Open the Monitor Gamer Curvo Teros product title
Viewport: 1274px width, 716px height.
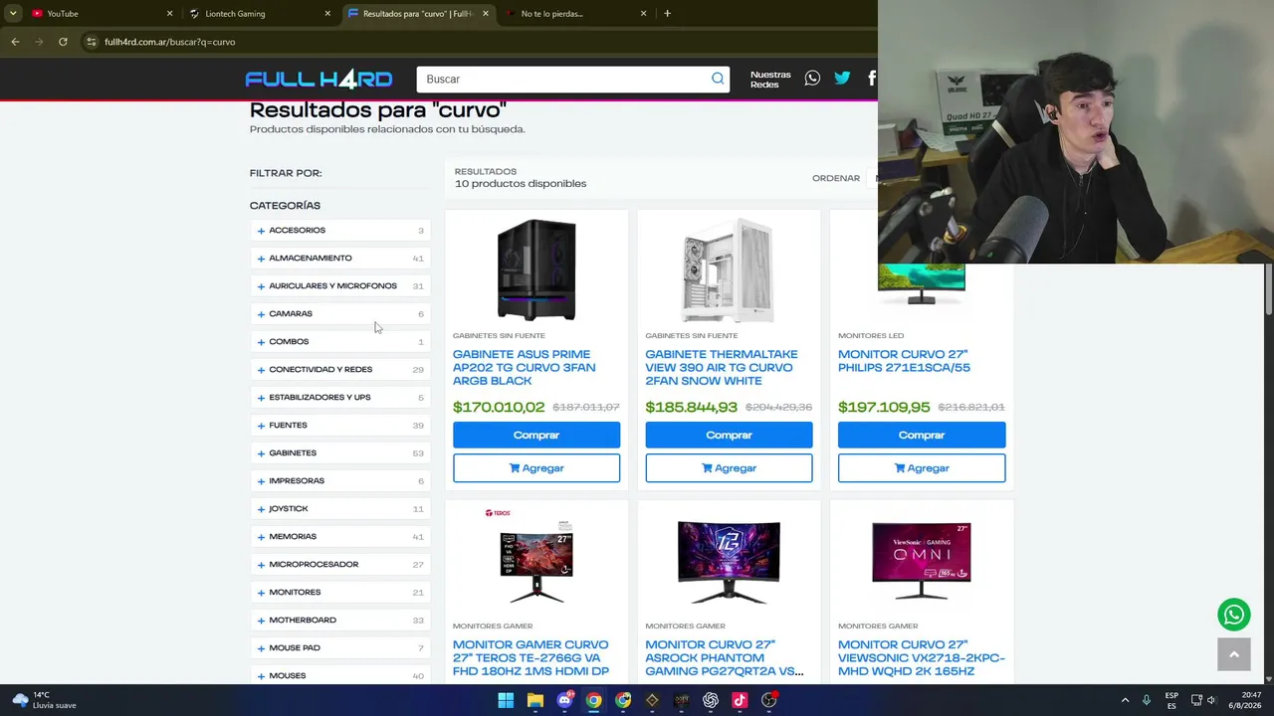[531, 658]
